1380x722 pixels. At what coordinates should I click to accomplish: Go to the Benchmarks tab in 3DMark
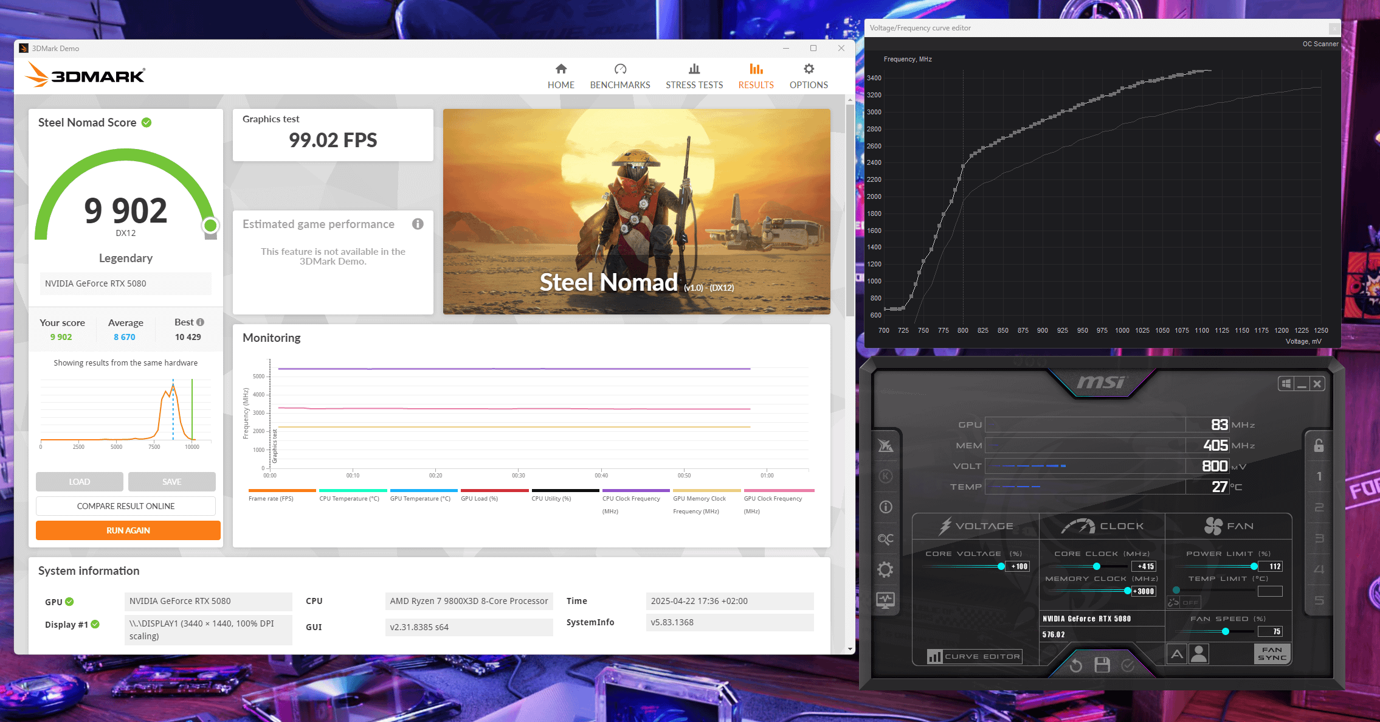[620, 77]
